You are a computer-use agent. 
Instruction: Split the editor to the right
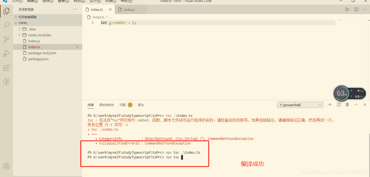tap(356, 9)
